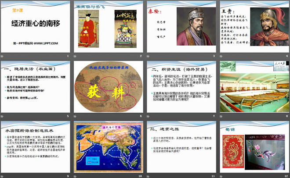Click the animation star icon under slide 10
290x178 pixels.
[75, 177]
